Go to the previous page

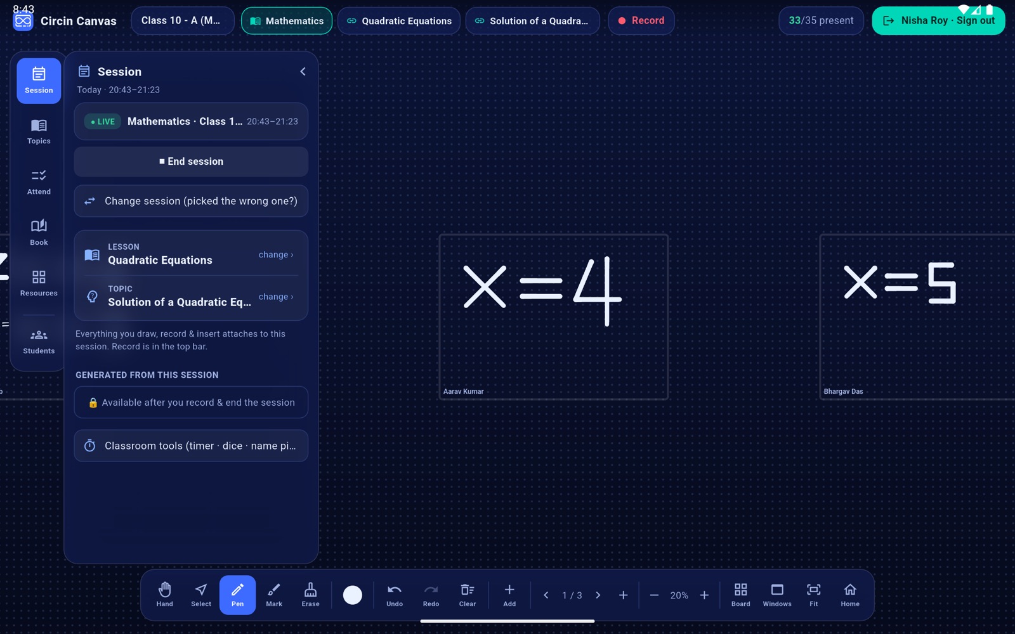546,595
